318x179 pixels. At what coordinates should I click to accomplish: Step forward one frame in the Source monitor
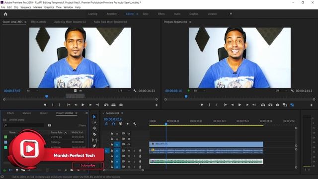point(90,105)
